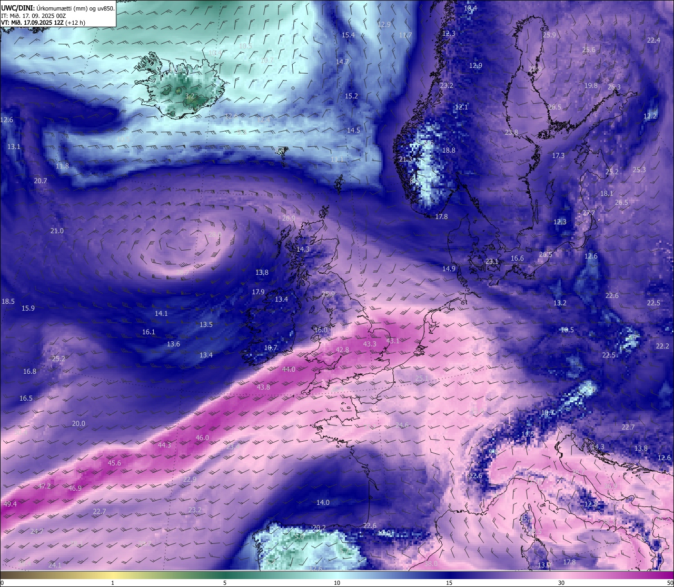Click the 22.4 value label
The width and height of the screenshot is (674, 587).
click(653, 40)
